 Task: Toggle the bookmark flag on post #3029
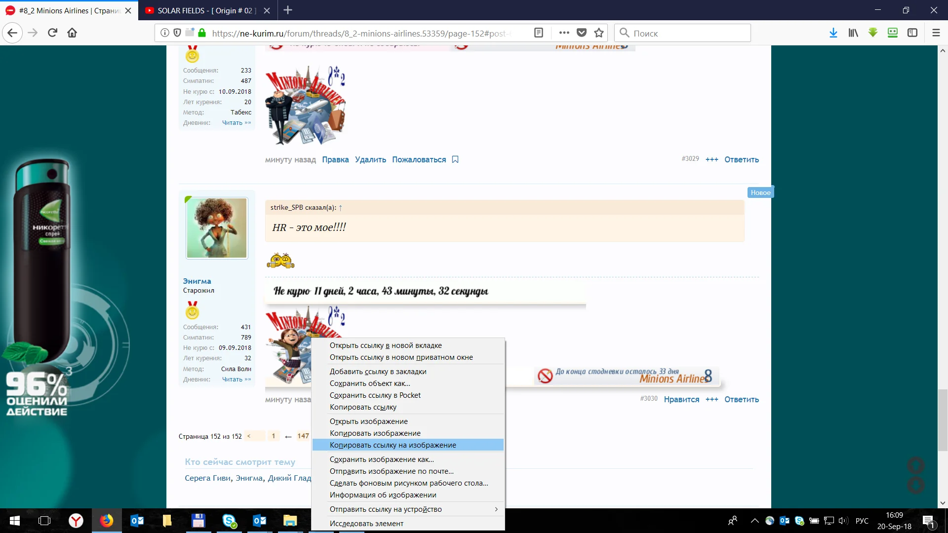pyautogui.click(x=455, y=159)
